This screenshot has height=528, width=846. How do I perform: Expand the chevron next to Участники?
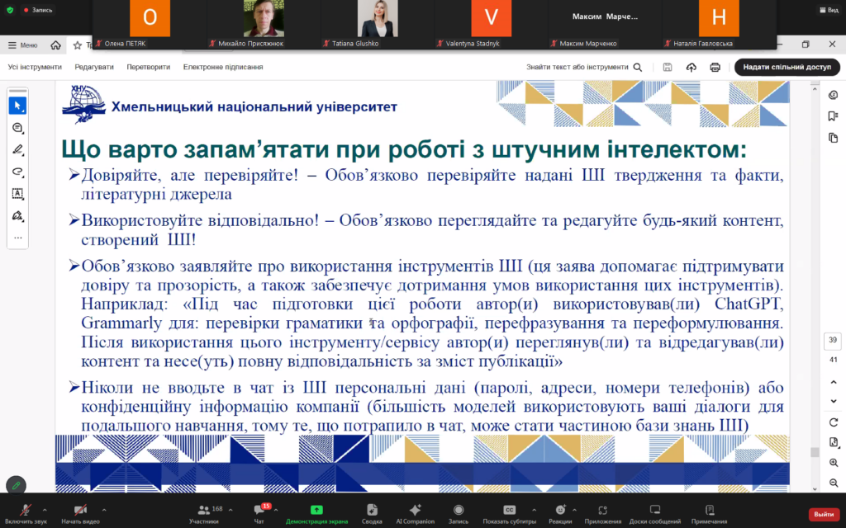231,510
